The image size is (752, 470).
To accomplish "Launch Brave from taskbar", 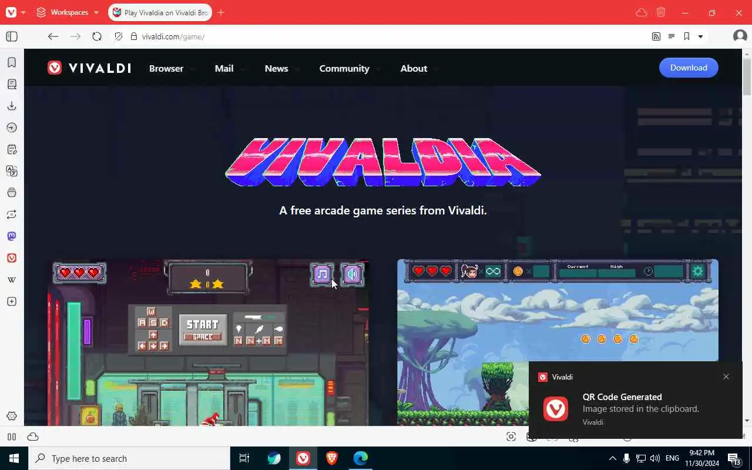I will pyautogui.click(x=332, y=458).
